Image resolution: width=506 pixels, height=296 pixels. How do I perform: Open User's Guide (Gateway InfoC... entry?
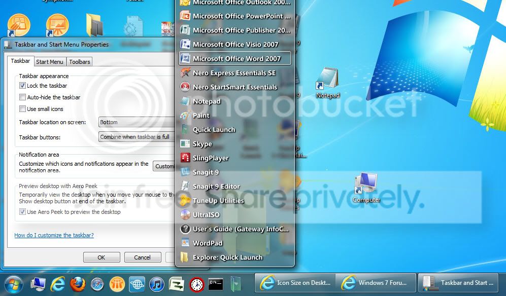(x=235, y=229)
